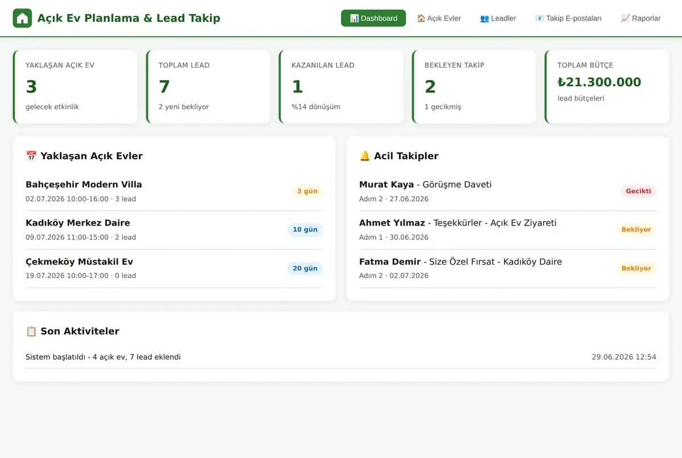Click the activity timestamp 29.06.2026 12:54
682x458 pixels.
click(624, 357)
